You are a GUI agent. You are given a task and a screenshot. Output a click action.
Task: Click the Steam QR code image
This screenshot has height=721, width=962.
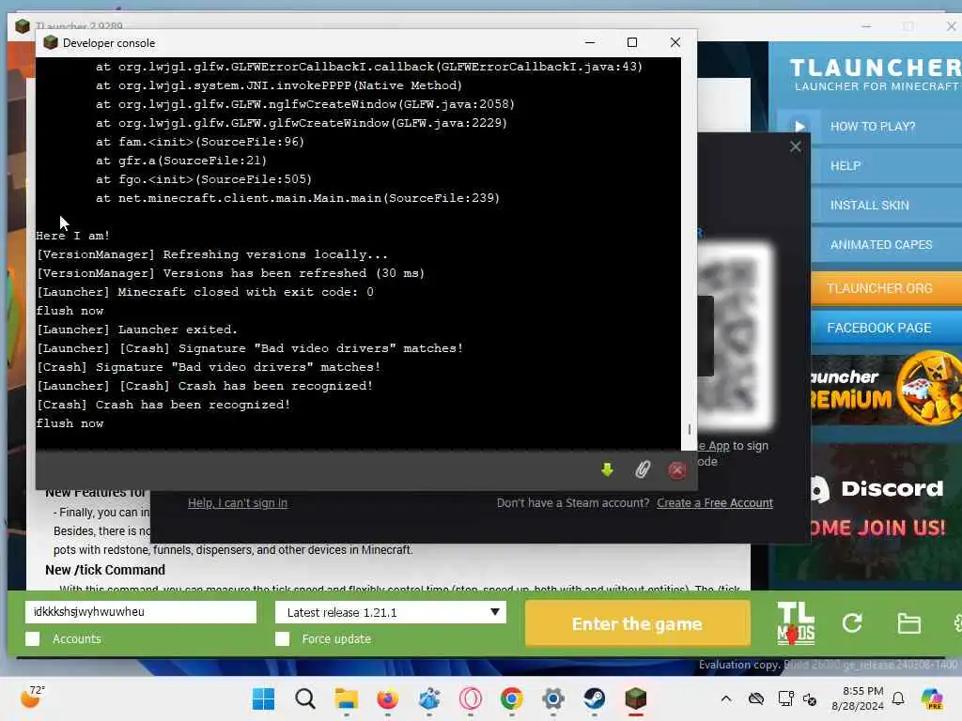point(735,336)
